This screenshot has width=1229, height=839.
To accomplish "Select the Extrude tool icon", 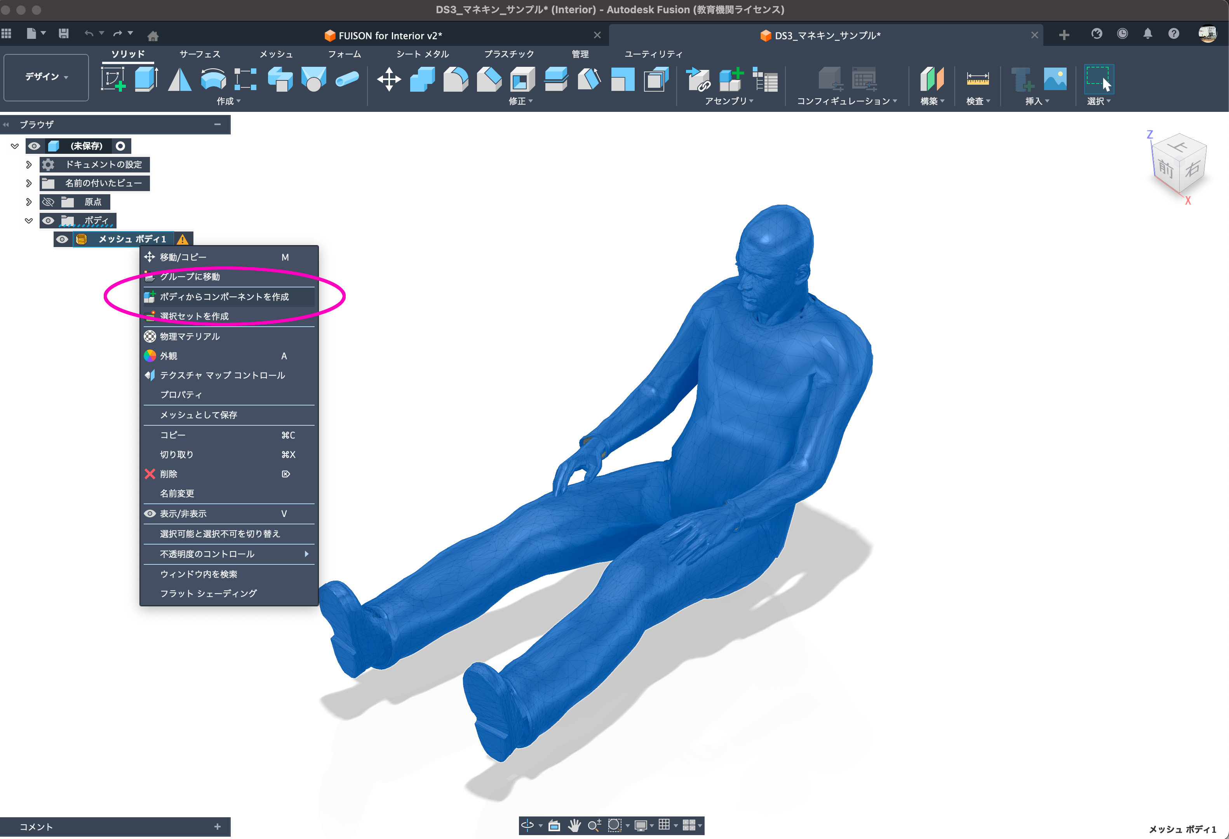I will tap(146, 79).
